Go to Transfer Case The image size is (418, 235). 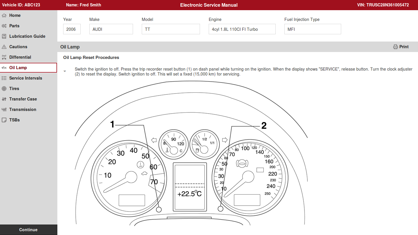pos(29,99)
